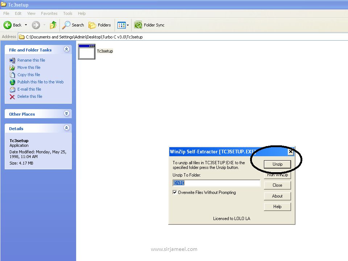
Task: Click the Unzip button in WinZip dialog
Action: pos(277,164)
